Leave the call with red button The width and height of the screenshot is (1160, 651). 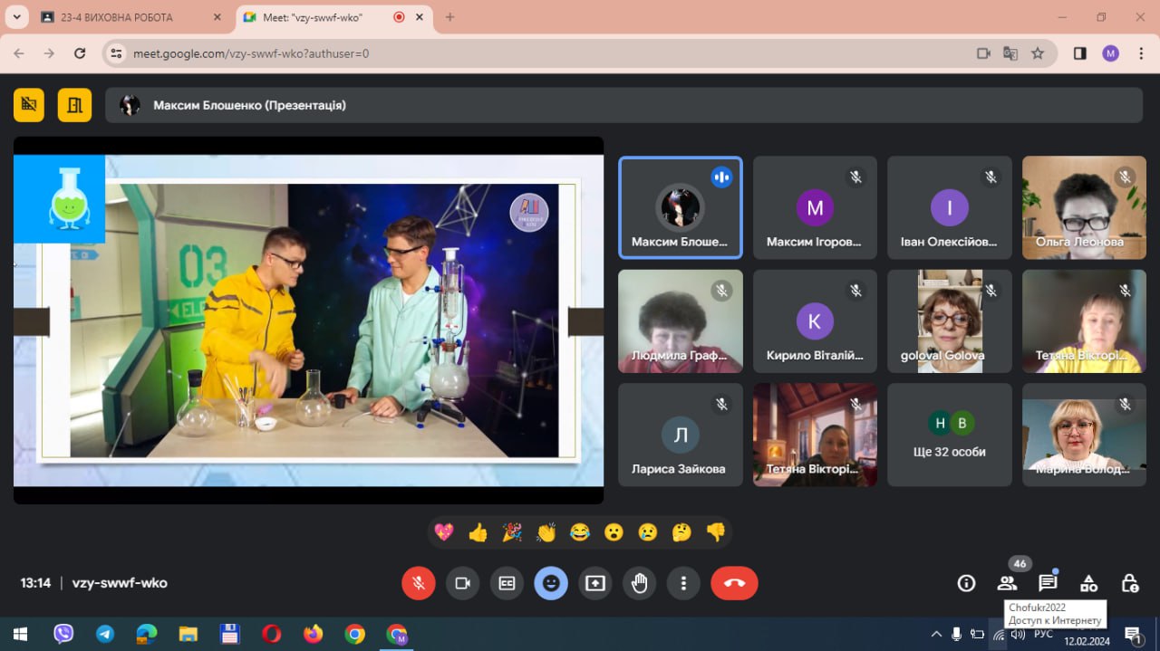coord(734,583)
